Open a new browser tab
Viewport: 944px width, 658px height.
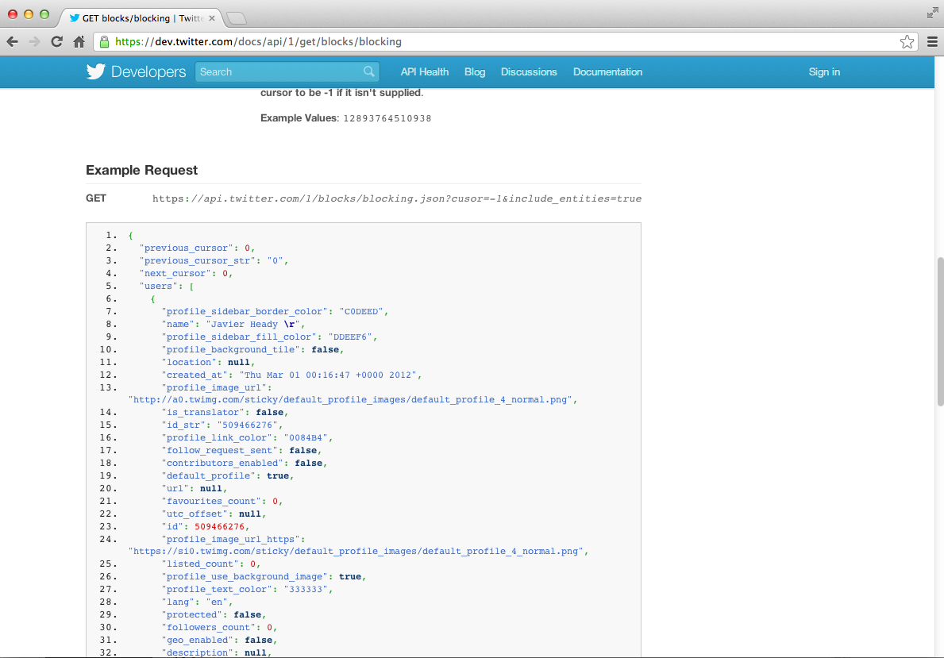[237, 19]
